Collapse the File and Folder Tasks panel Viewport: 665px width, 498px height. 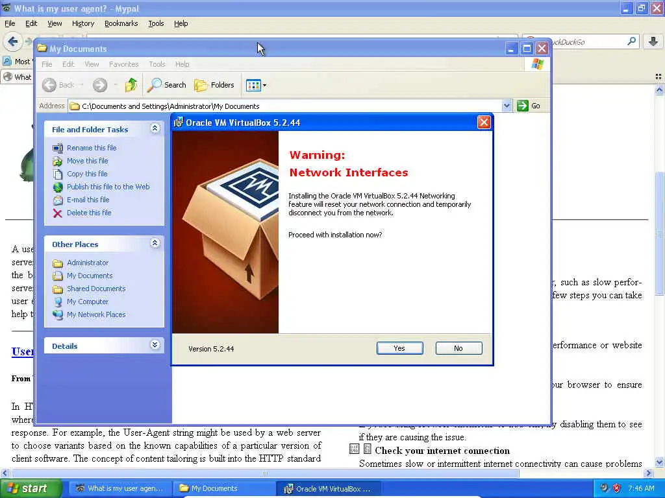(x=155, y=128)
